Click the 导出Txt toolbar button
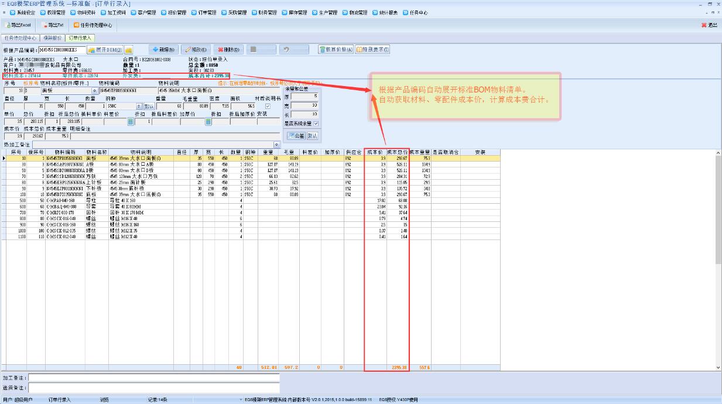Viewport: 722px width, 404px height. [x=53, y=25]
